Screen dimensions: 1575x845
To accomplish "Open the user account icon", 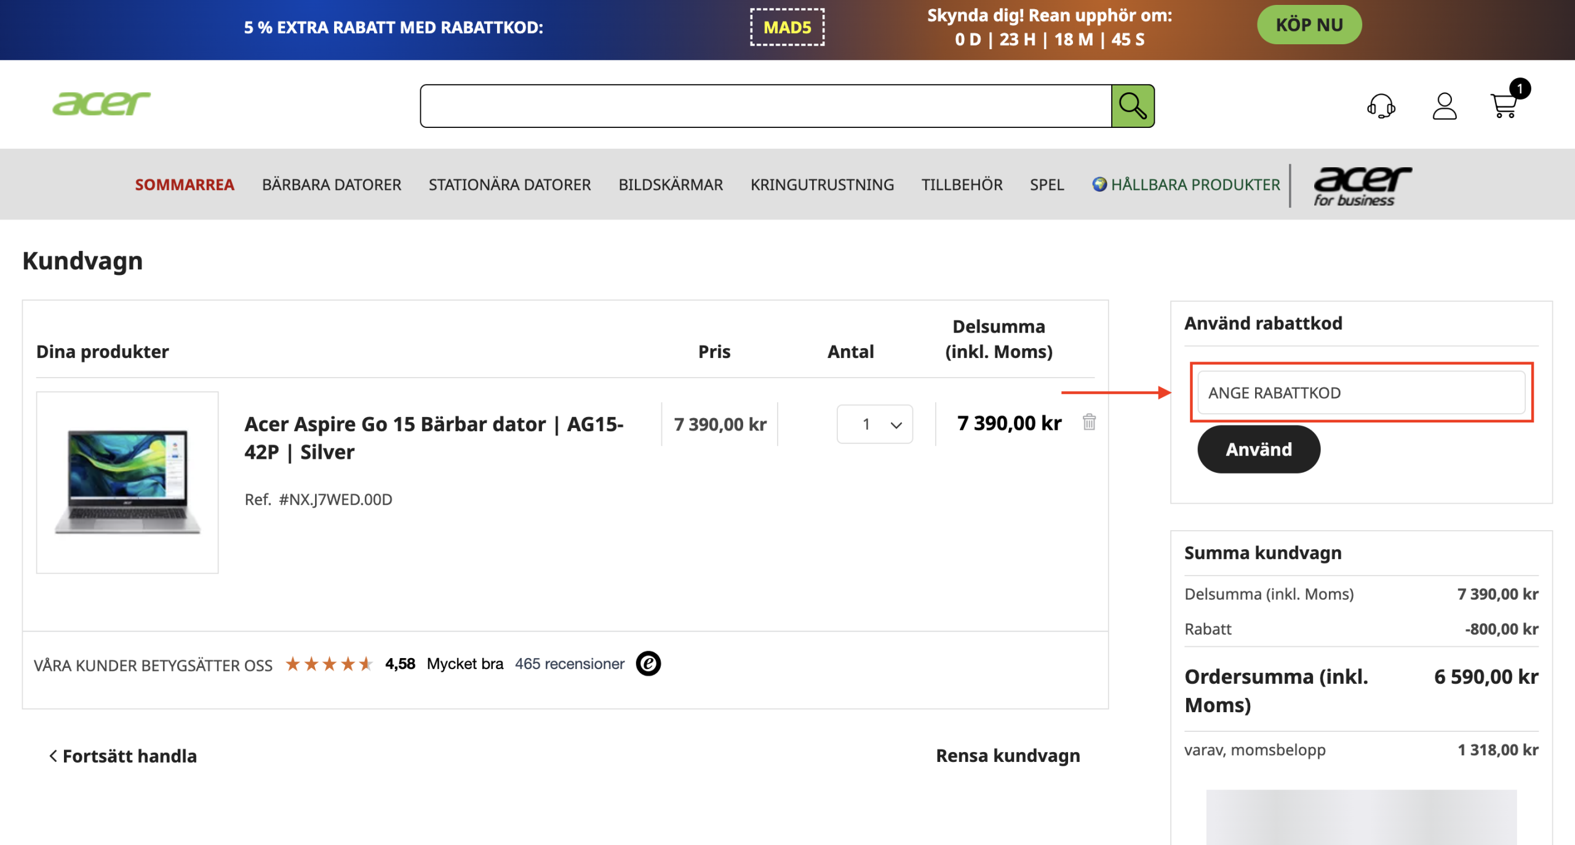I will pyautogui.click(x=1444, y=106).
